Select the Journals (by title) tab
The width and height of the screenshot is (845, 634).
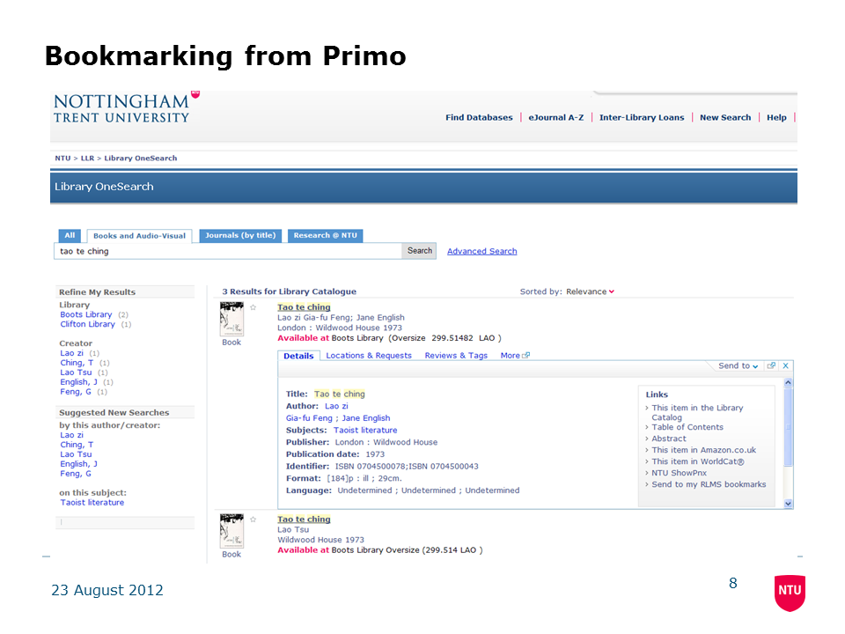tap(240, 235)
